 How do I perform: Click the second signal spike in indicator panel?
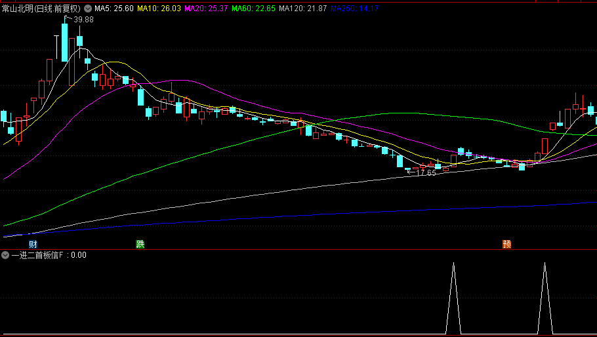tap(545, 298)
